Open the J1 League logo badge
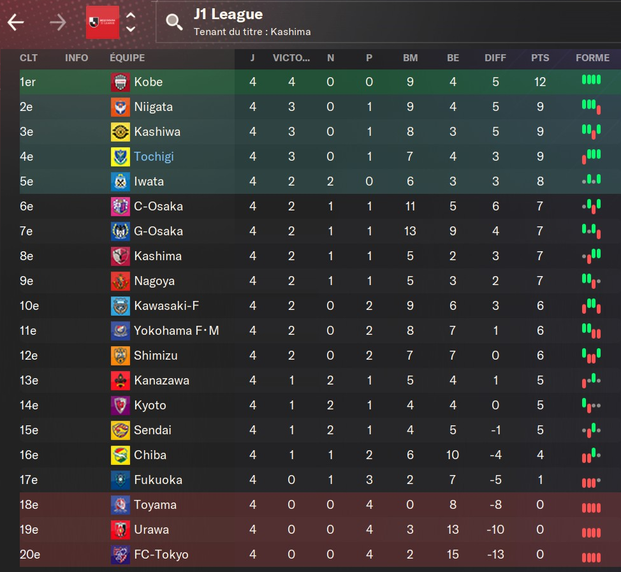The width and height of the screenshot is (621, 572). coord(103,22)
